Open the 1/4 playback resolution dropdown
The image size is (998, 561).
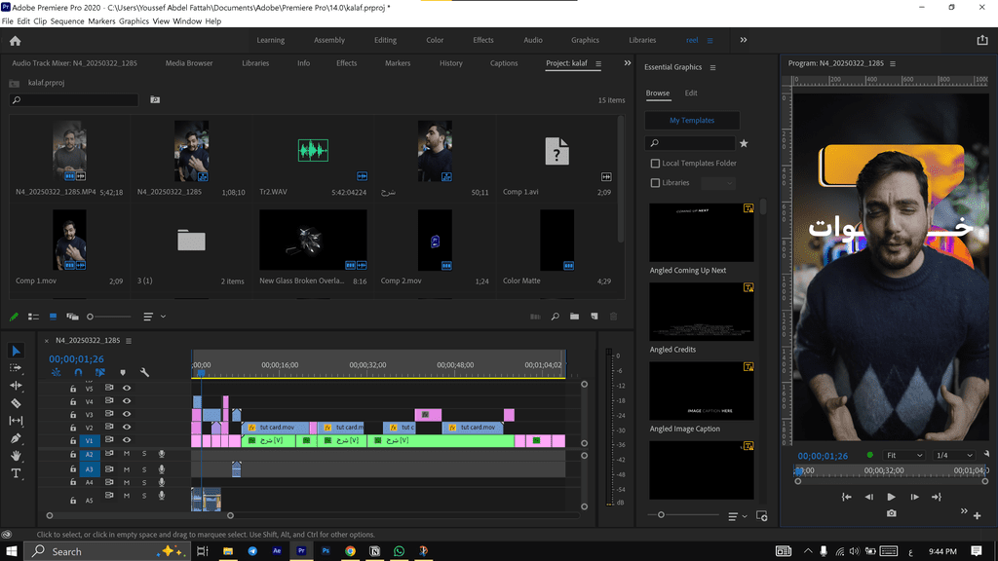click(x=954, y=455)
